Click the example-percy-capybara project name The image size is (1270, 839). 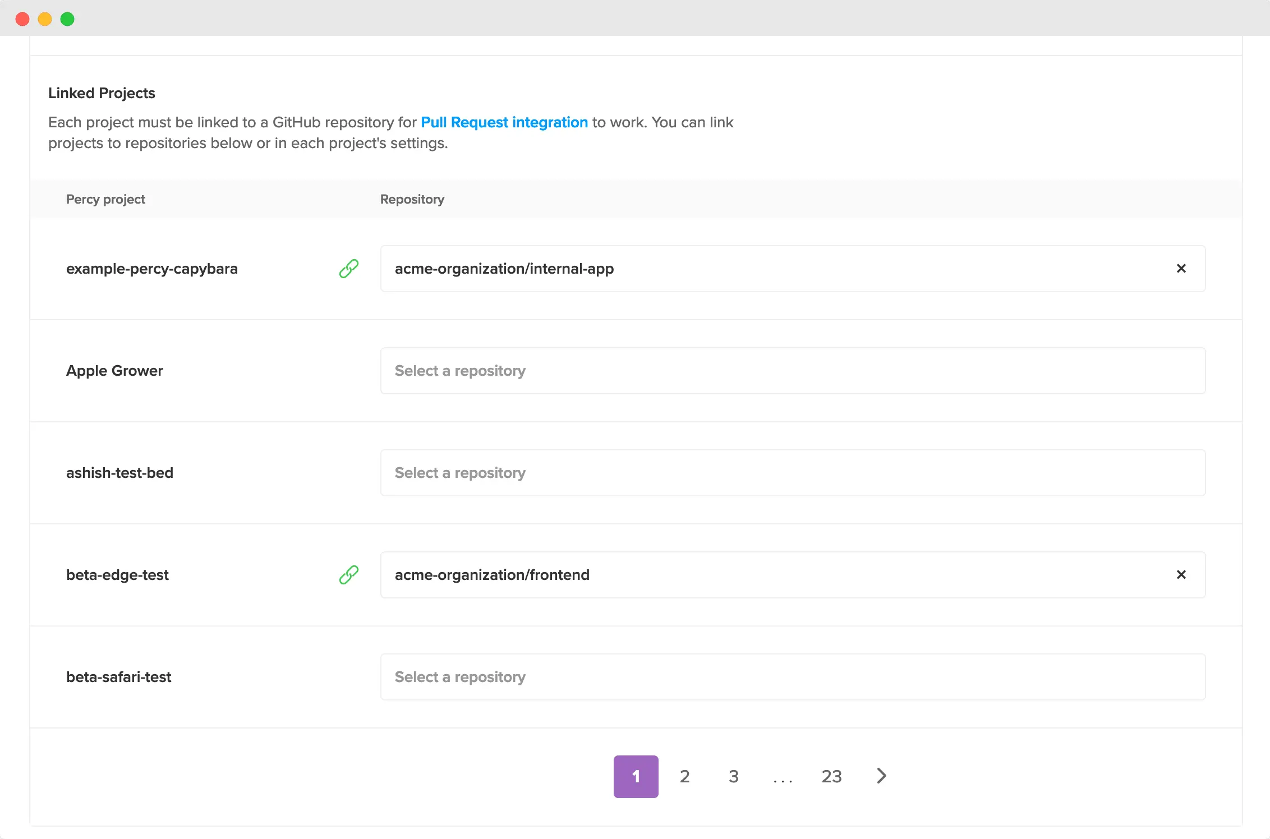click(152, 269)
